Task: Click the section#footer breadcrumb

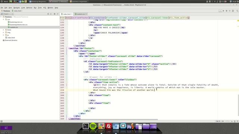Action: pyautogui.click(x=80, y=17)
